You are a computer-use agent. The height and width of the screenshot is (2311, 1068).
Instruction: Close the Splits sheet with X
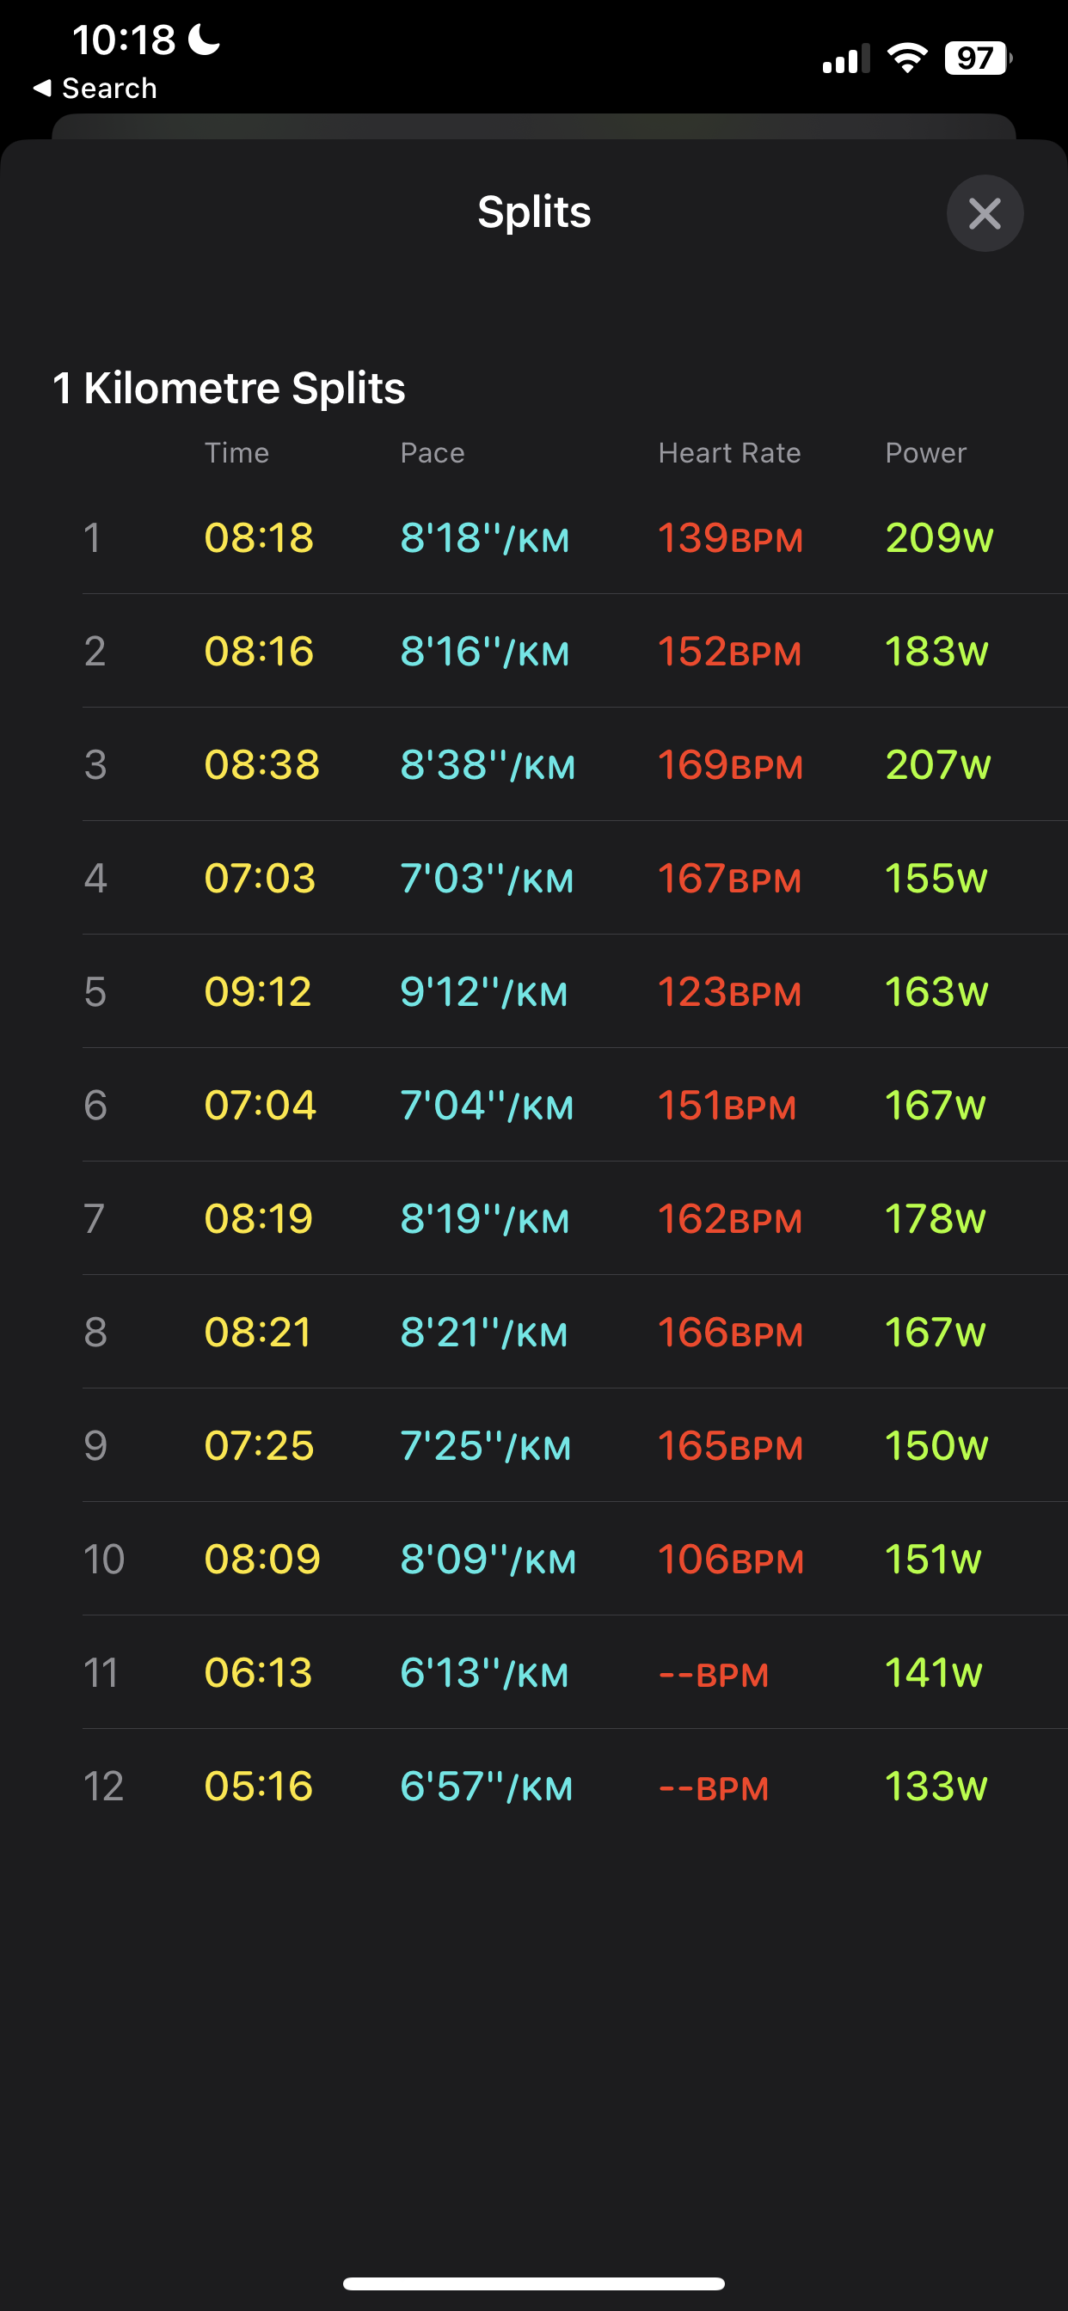985,213
